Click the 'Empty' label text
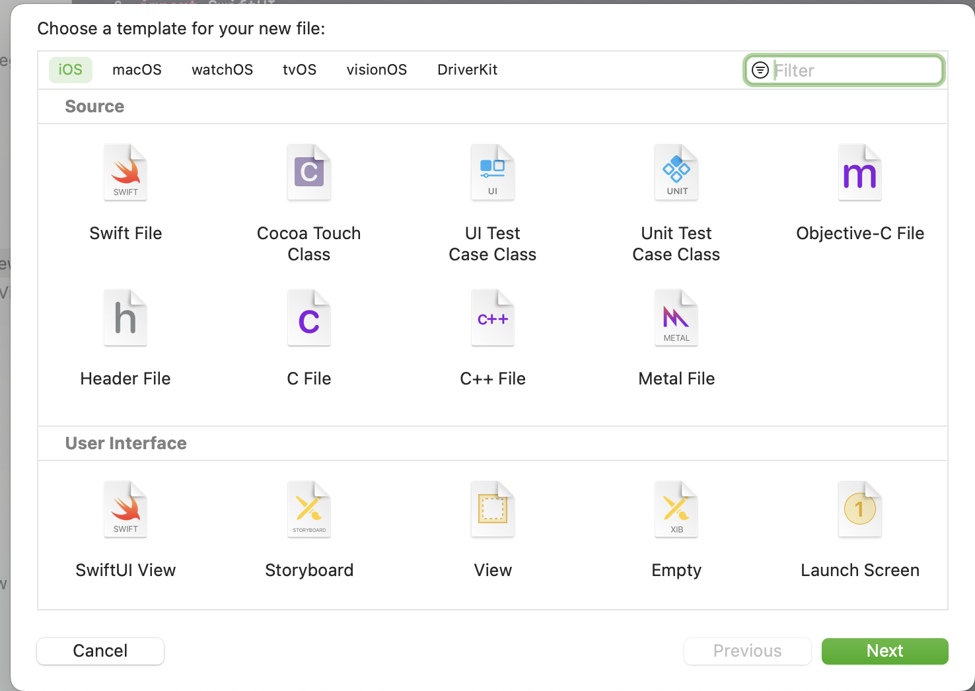This screenshot has height=691, width=975. coord(676,570)
